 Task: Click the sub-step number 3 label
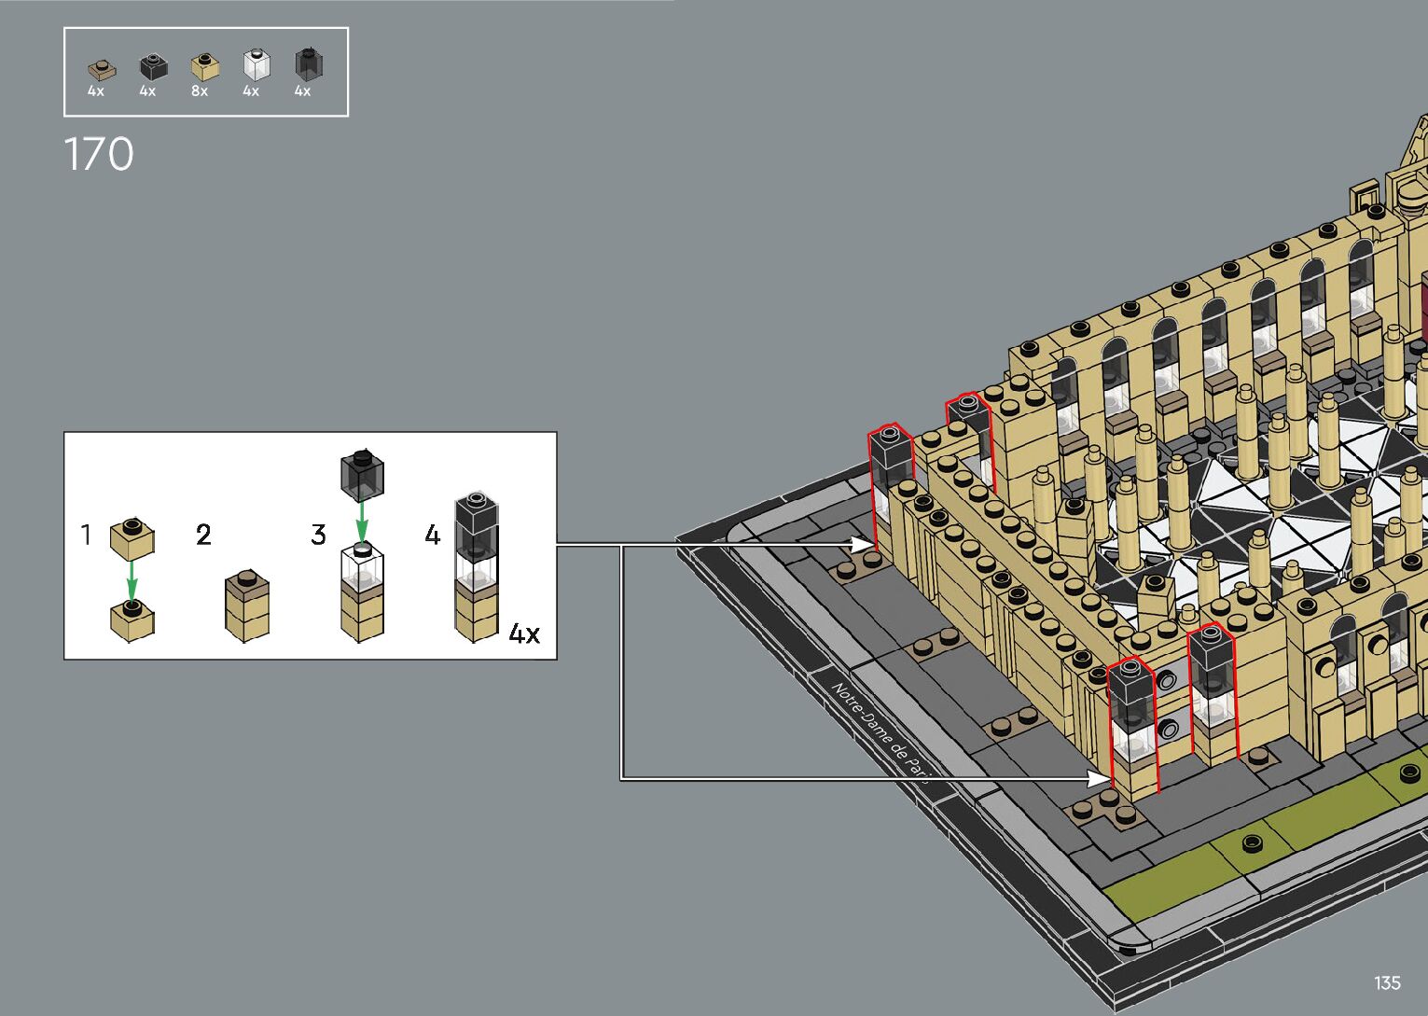pos(319,535)
